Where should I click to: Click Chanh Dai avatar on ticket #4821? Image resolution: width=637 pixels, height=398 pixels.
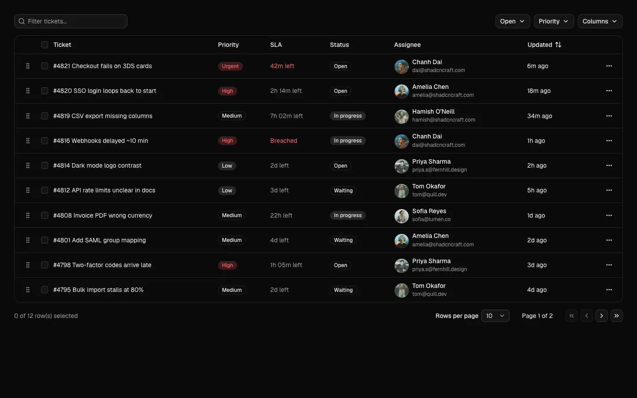pos(401,66)
